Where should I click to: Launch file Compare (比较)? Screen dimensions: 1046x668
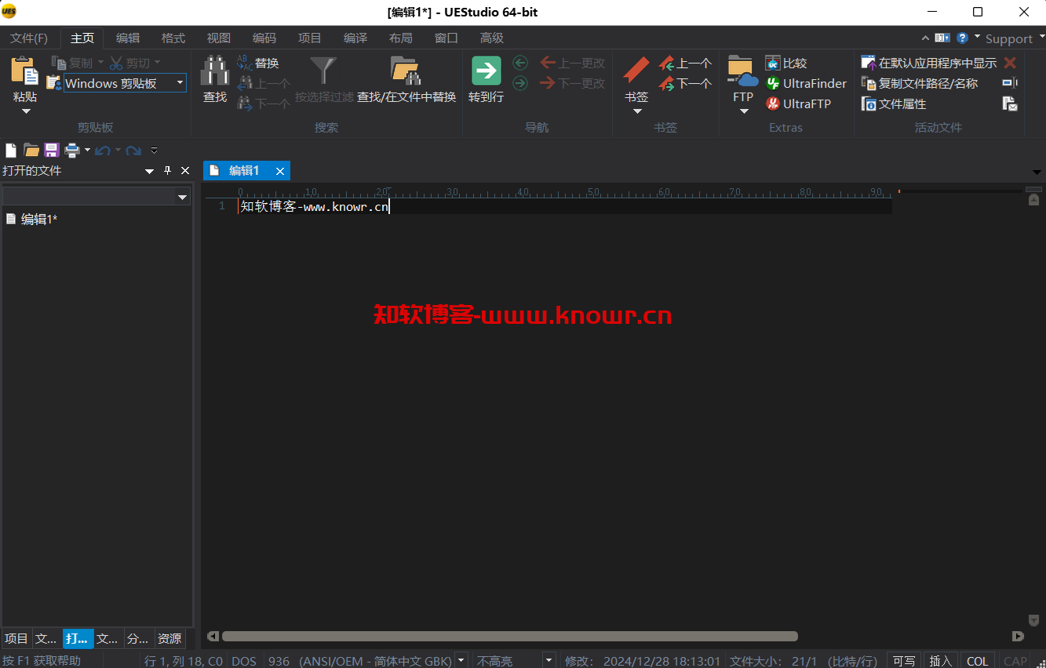pyautogui.click(x=785, y=63)
